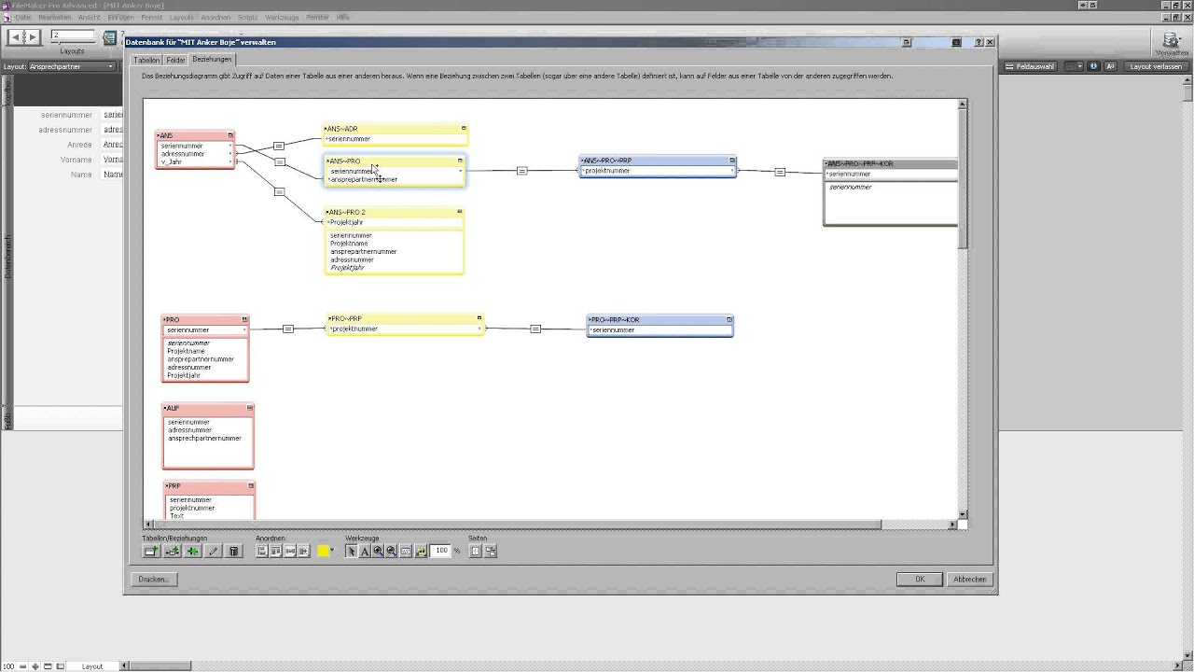Select the ANS table header
The width and height of the screenshot is (1194, 672).
pos(194,135)
